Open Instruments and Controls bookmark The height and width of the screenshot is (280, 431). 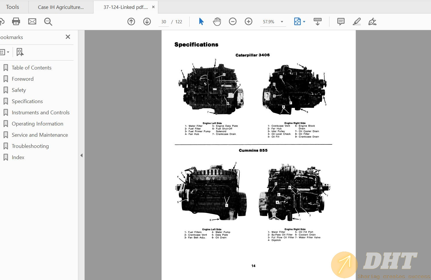[x=41, y=113]
